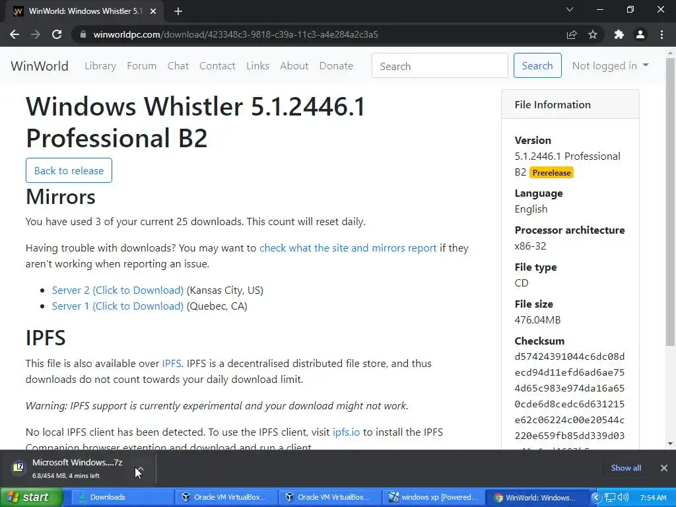Visit the ipfs.io link
The width and height of the screenshot is (676, 507).
point(346,432)
